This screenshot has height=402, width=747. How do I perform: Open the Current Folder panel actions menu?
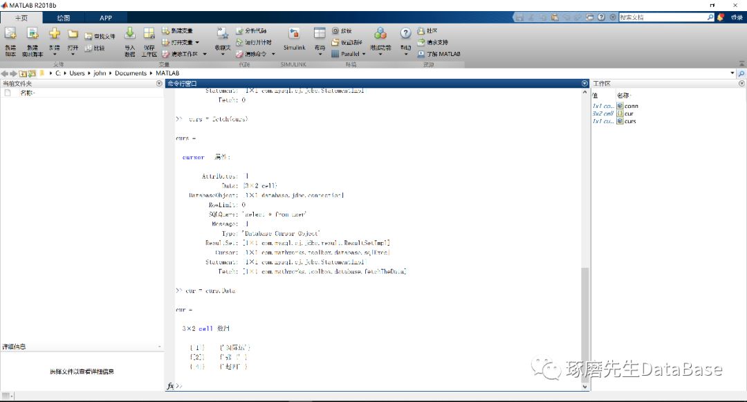click(x=159, y=83)
